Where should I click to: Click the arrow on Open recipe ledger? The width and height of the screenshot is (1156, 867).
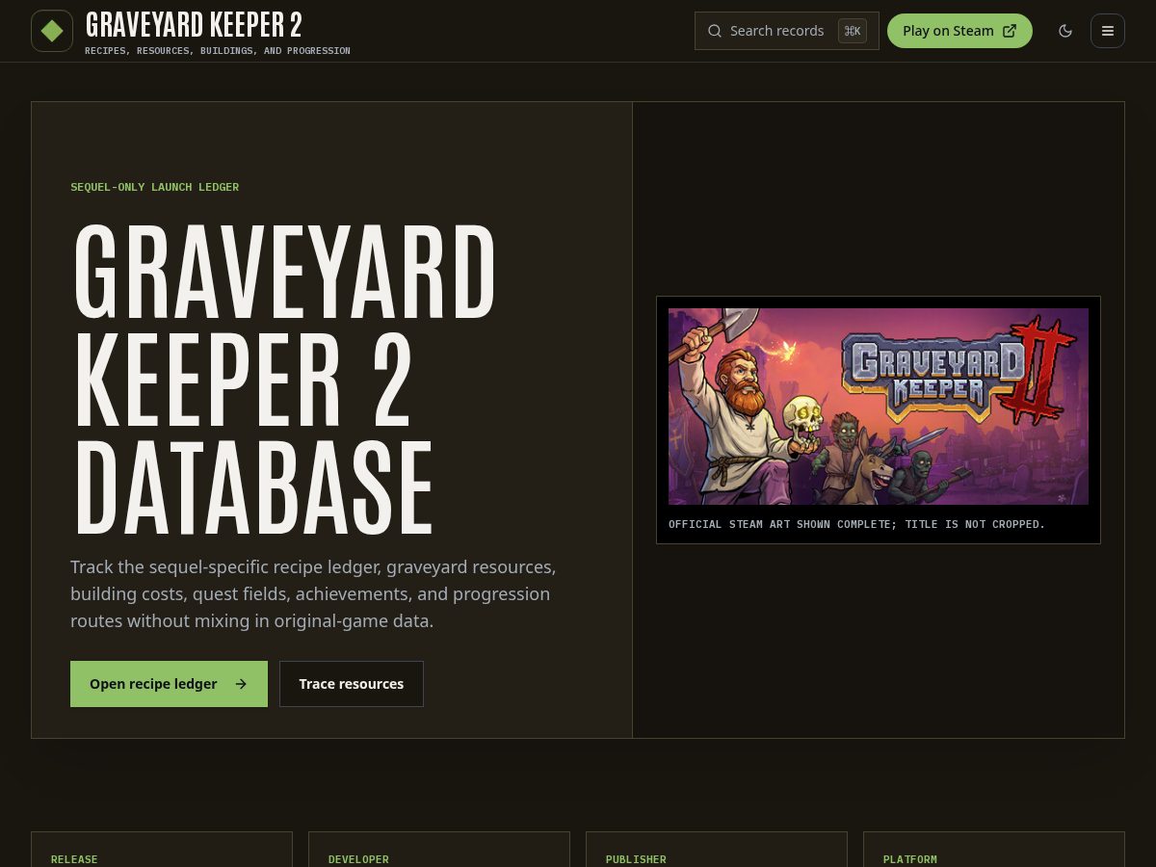pyautogui.click(x=241, y=684)
